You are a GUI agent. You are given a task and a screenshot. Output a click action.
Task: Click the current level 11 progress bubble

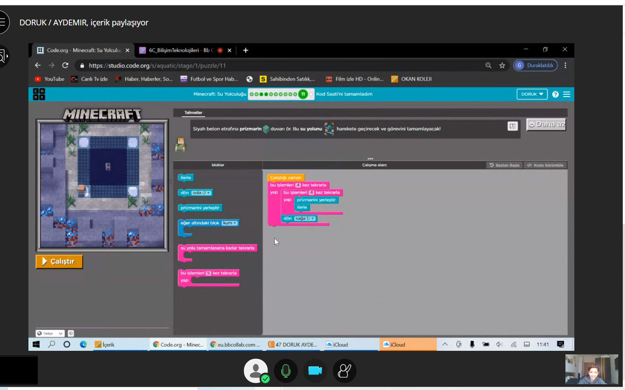click(303, 94)
